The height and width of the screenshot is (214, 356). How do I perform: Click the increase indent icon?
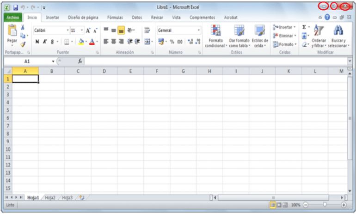coord(137,41)
